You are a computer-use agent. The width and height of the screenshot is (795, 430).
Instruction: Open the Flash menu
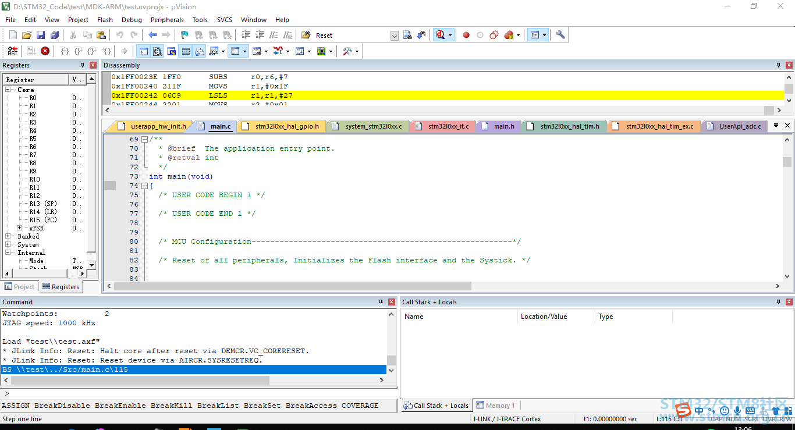coord(105,20)
